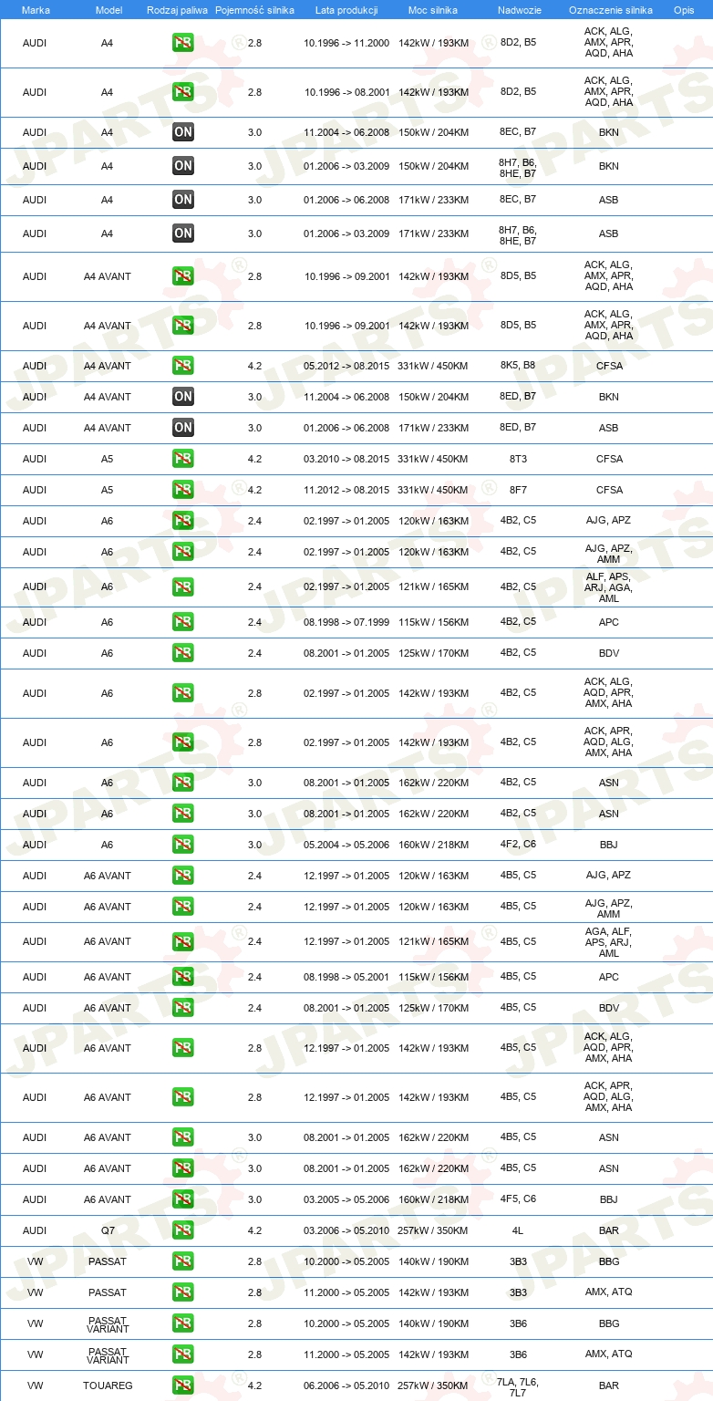
Task: Click petrol icon for A6 BBJ 4F2 row
Action: pos(183,845)
